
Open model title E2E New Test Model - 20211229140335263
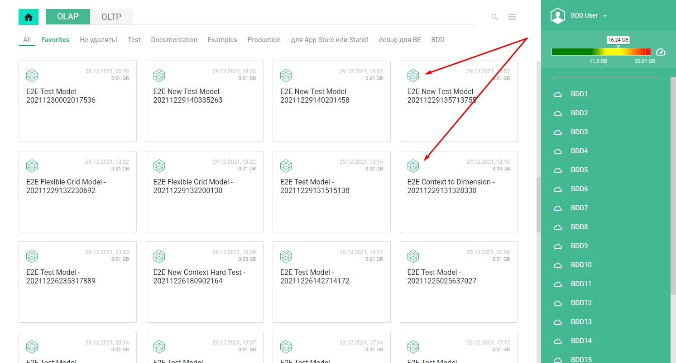pos(188,96)
